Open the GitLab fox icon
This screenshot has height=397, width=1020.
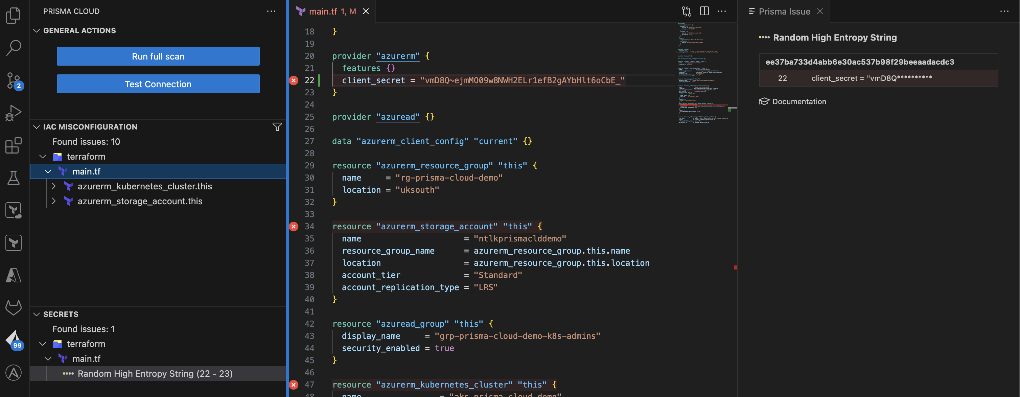click(x=14, y=307)
